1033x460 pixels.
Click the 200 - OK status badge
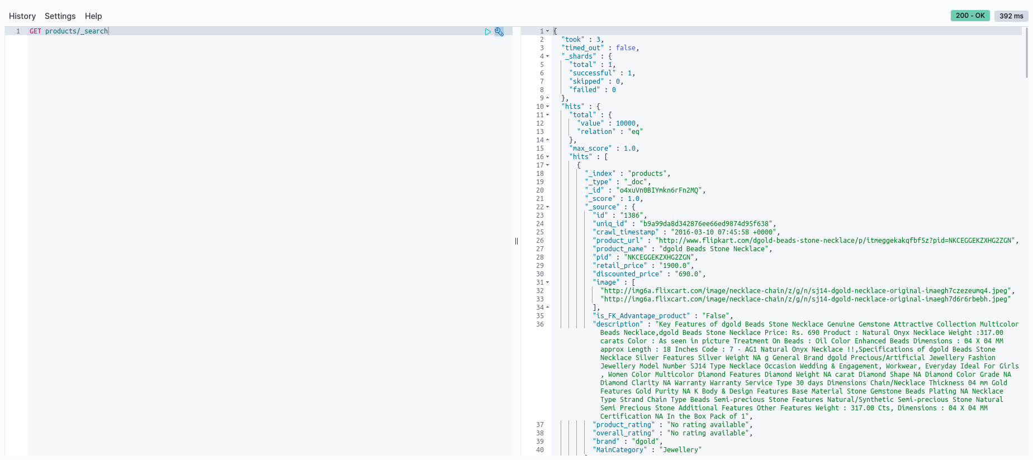pyautogui.click(x=970, y=16)
